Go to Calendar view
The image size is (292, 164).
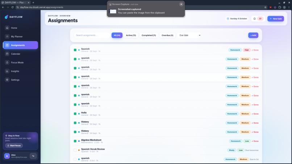point(20,54)
